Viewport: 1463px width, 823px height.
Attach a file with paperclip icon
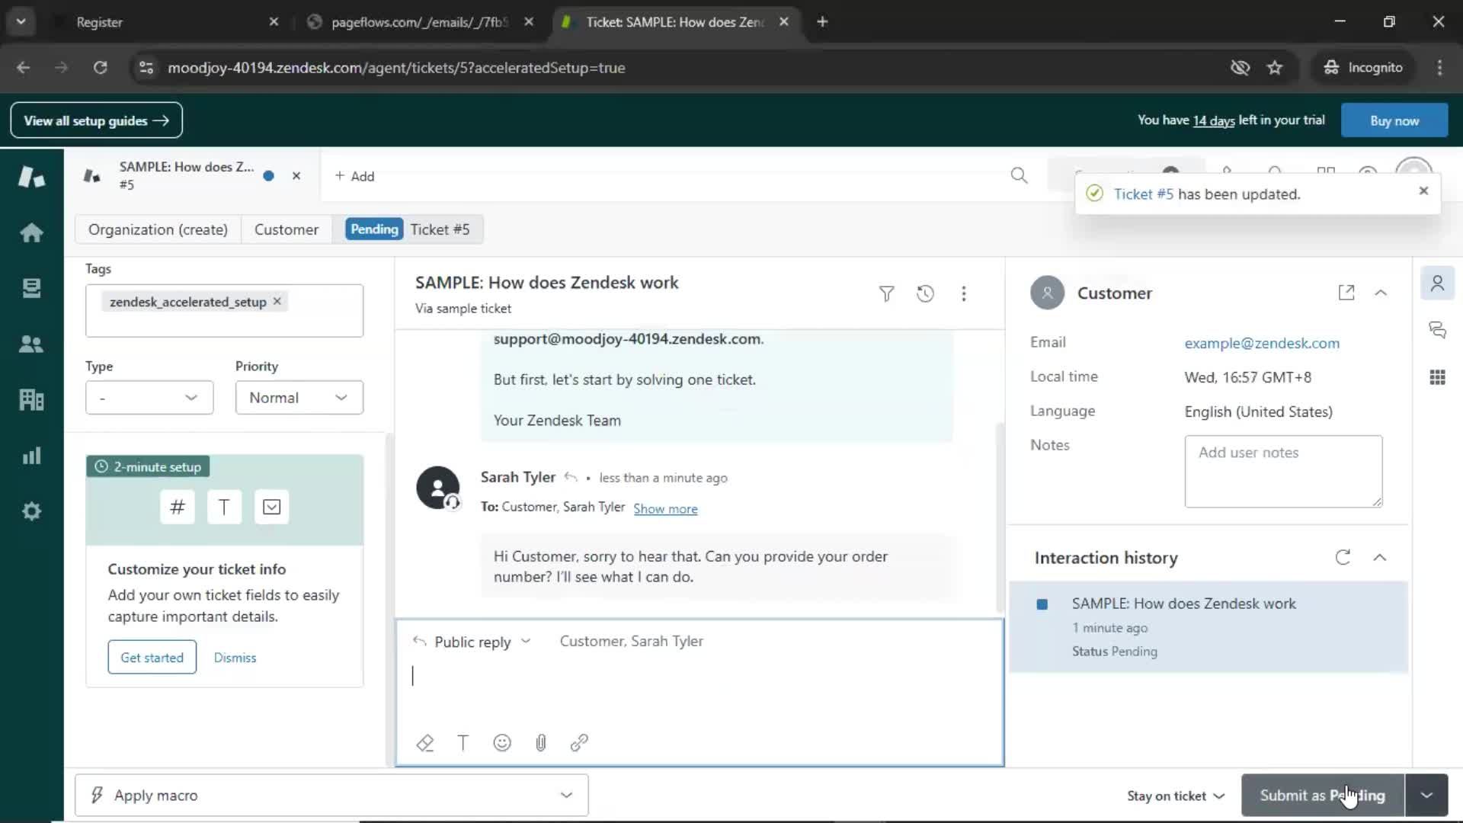pyautogui.click(x=540, y=742)
